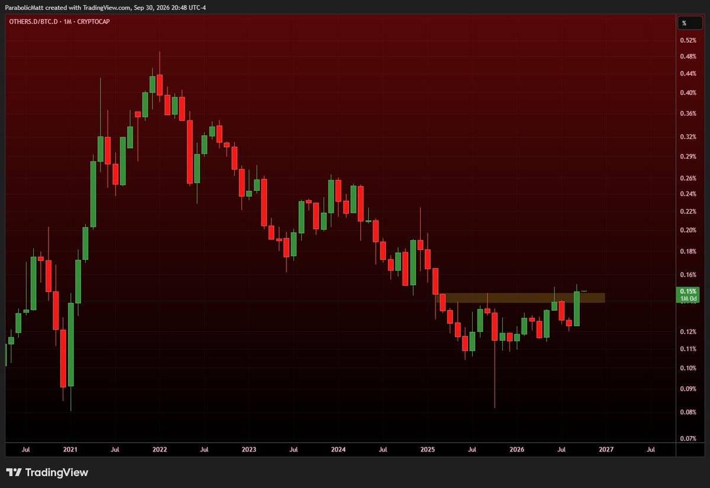Image resolution: width=710 pixels, height=488 pixels.
Task: Click the 2023 time axis label
Action: (x=249, y=450)
